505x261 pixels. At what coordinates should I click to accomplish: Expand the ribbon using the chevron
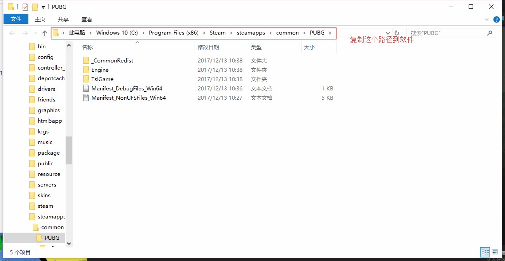coord(487,19)
